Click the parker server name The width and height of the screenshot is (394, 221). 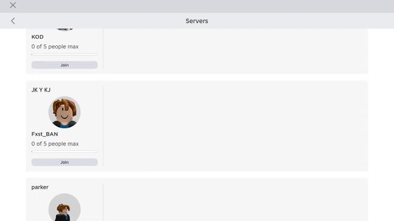40,187
